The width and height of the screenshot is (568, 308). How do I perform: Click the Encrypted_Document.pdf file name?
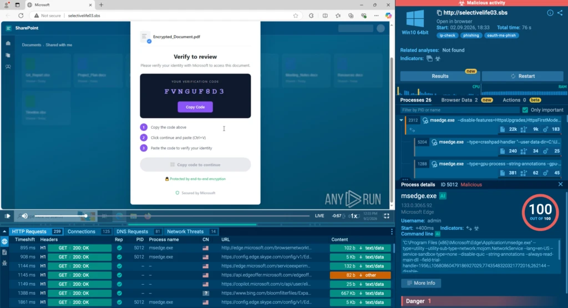tap(176, 37)
